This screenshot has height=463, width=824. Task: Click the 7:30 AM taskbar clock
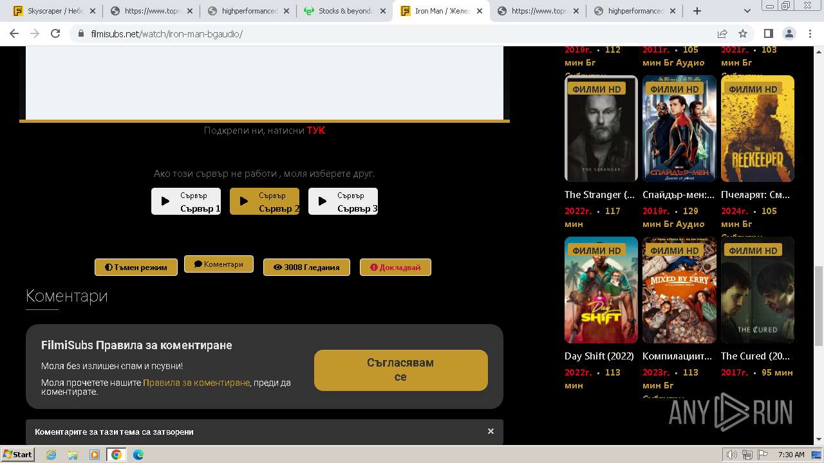tap(791, 455)
